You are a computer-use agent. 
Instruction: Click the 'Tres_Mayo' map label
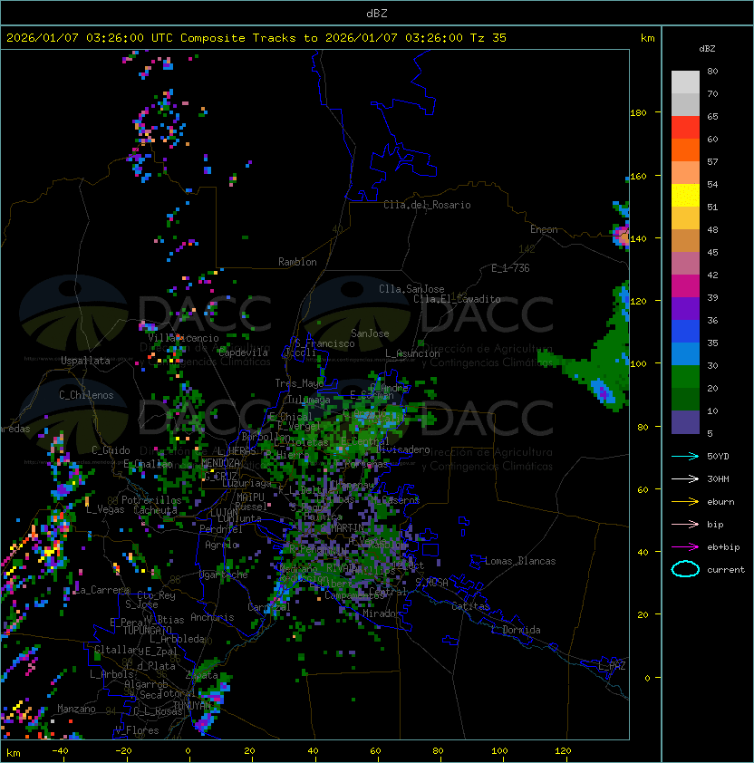[x=299, y=383]
